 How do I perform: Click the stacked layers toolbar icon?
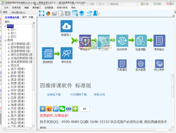tap(82, 13)
